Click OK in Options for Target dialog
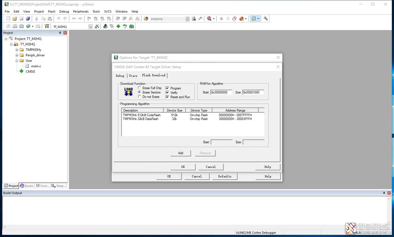Image resolution: width=394 pixels, height=237 pixels. pos(169,176)
